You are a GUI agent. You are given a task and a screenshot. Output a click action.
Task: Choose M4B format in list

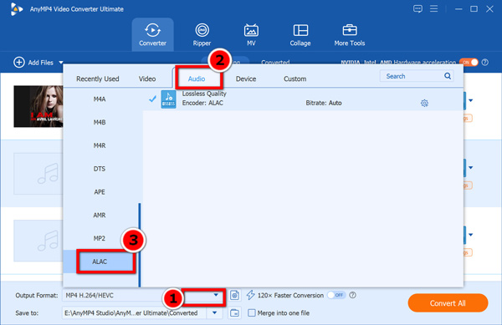tap(100, 122)
